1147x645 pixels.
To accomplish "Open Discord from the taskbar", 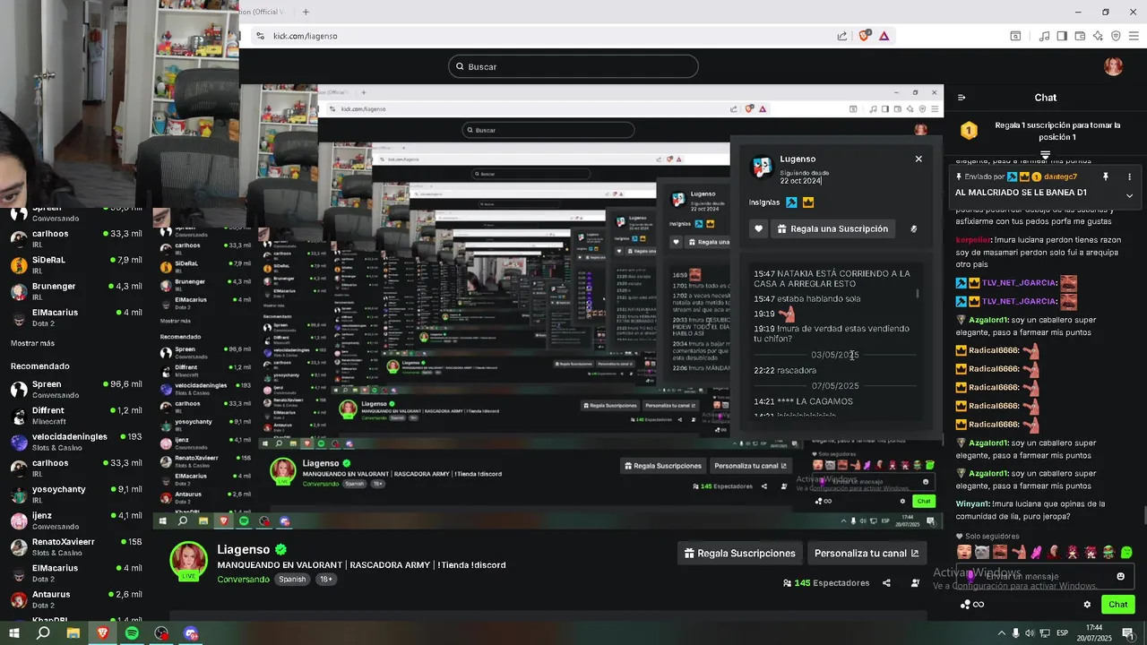I will click(x=191, y=633).
